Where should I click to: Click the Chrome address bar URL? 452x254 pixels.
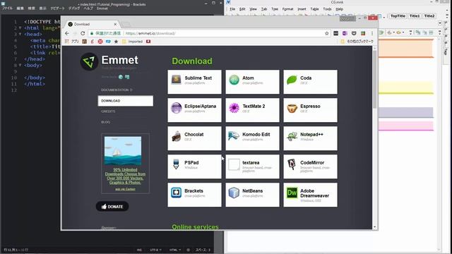150,33
